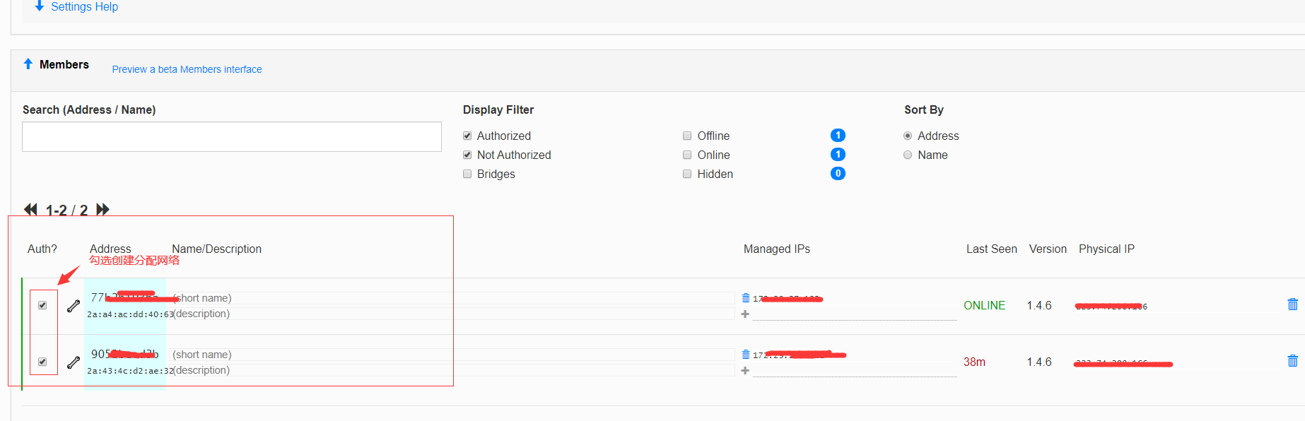The width and height of the screenshot is (1305, 421).
Task: Open wrench settings for member 2a:43:4c:d2:ae:32
Action: (x=74, y=362)
